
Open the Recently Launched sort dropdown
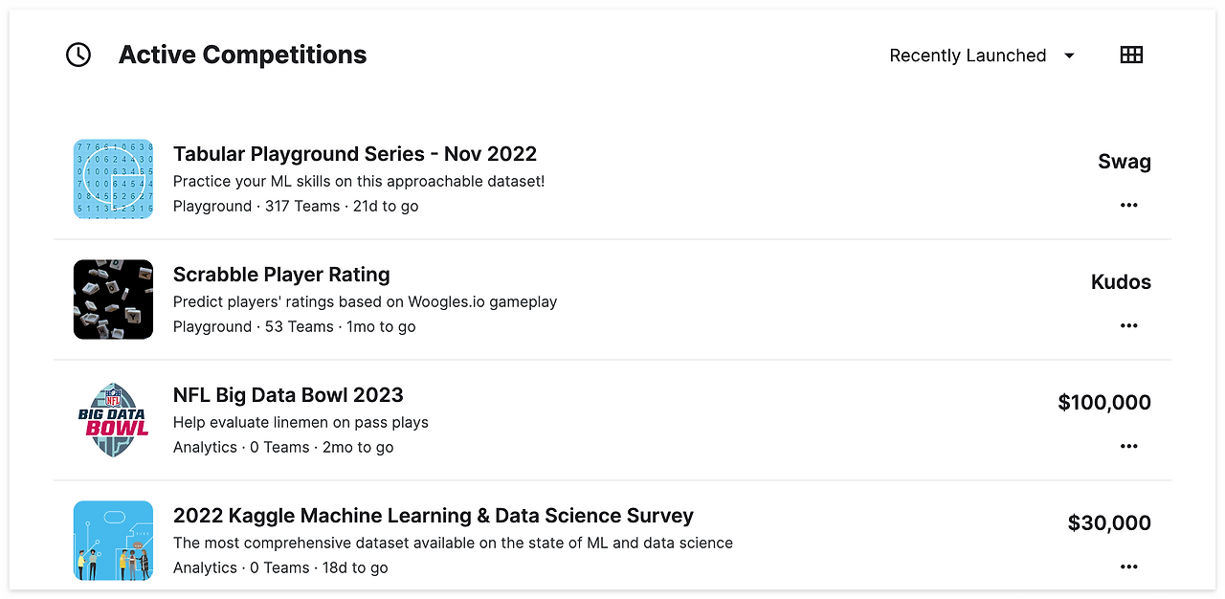(968, 55)
